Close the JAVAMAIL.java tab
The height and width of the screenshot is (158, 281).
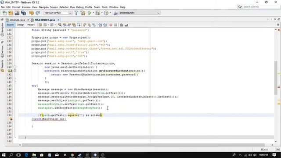28,20
